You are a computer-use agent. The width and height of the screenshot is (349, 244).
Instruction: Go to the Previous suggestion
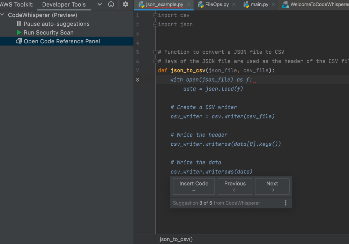point(235,186)
